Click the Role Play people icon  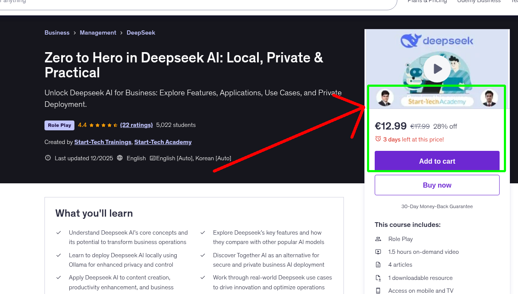pyautogui.click(x=378, y=239)
